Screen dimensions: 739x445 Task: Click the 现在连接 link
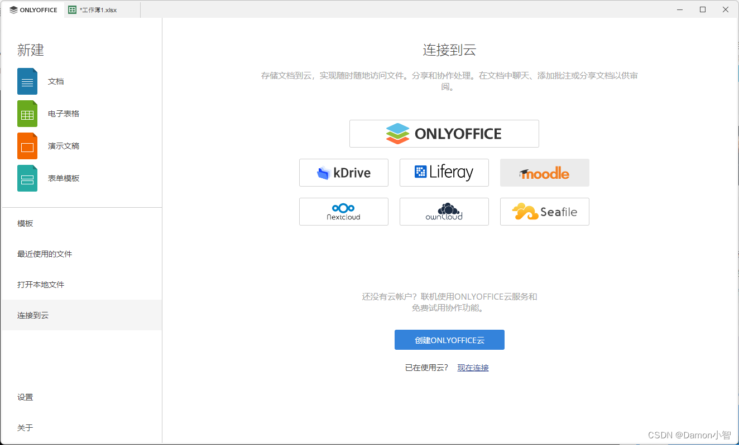(x=473, y=368)
